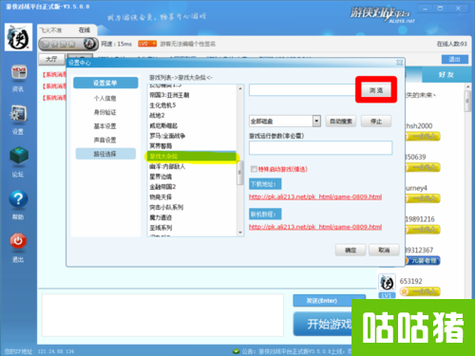Screen dimensions: 475x356
Task: Close the settings center dialog
Action: (x=400, y=63)
